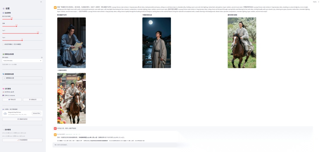320x152 pixels.
Task: Click the drag and drop file area
Action: [22, 113]
